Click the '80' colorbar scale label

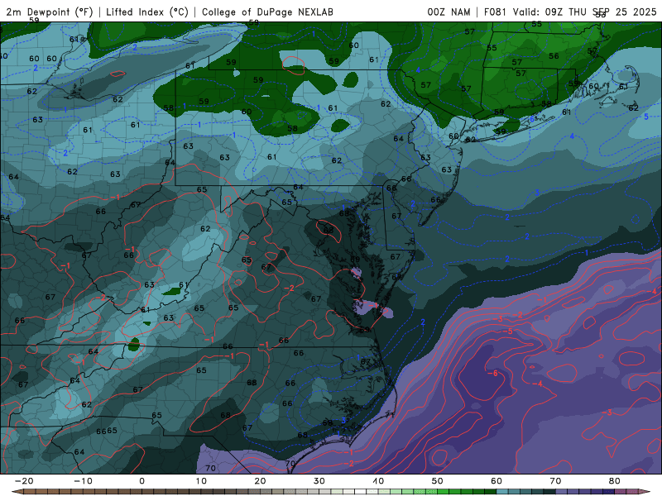tap(615, 481)
